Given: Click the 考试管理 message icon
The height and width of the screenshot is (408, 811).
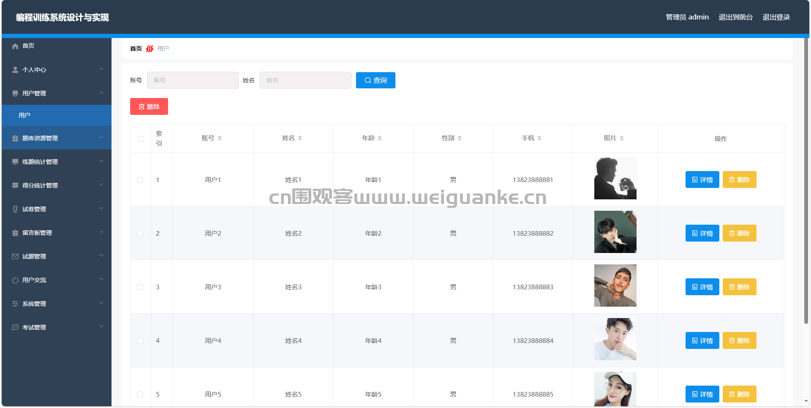Looking at the screenshot, I should [15, 327].
